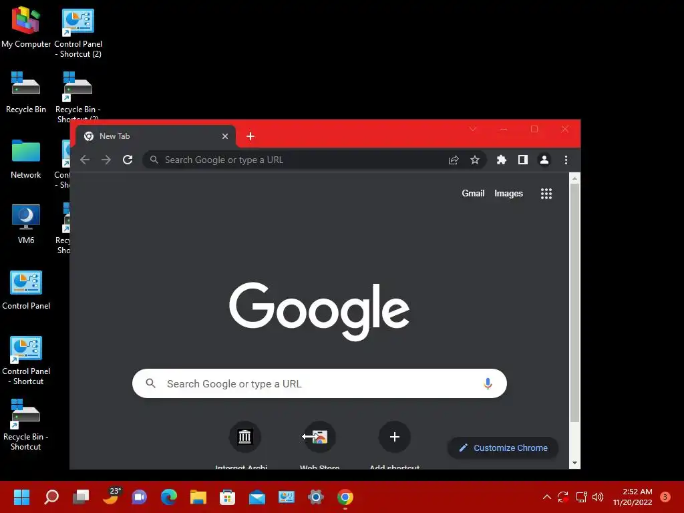Screen dimensions: 684x513
Task: Open the weather widgets button
Action: [112, 496]
